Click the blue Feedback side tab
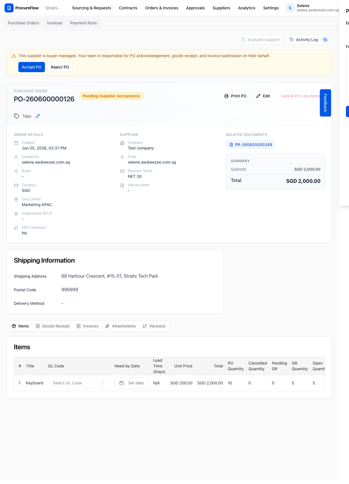Screen dimensions: 349x484 [325, 103]
